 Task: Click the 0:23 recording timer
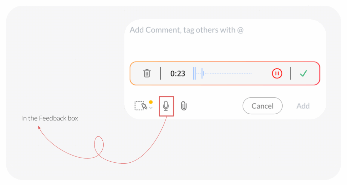click(x=178, y=73)
